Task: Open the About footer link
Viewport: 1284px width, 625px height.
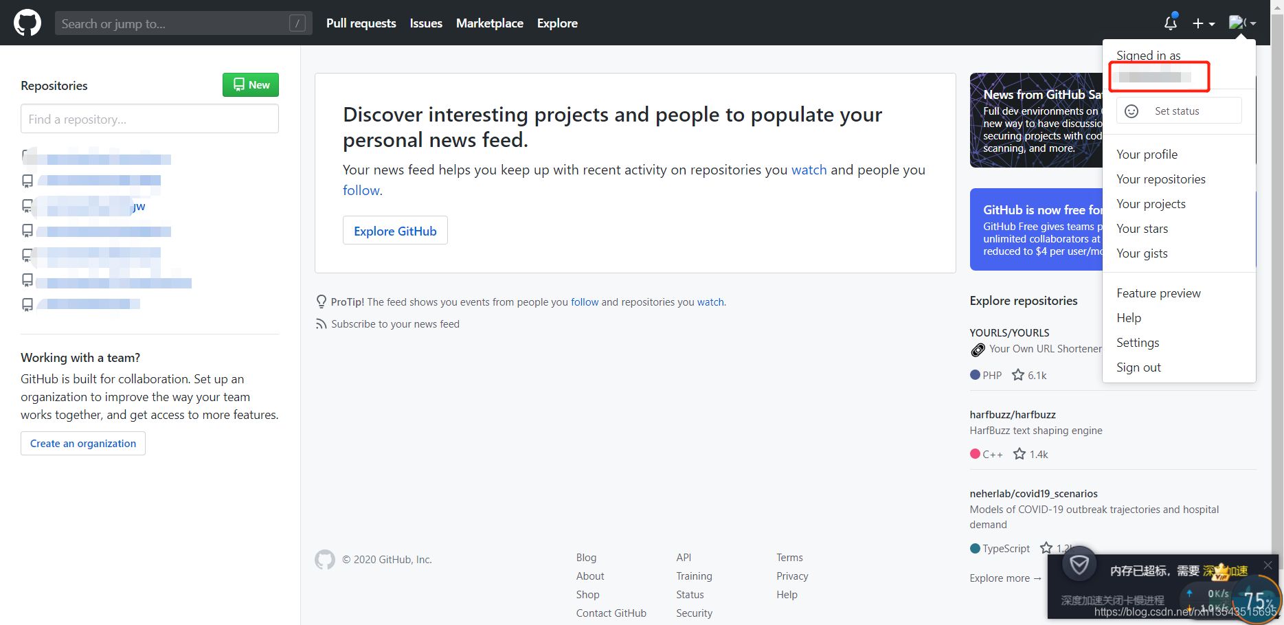Action: [x=590, y=576]
